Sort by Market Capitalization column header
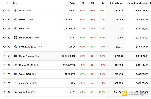Image resolution: width=151 pixels, height=99 pixels. [x=137, y=3]
